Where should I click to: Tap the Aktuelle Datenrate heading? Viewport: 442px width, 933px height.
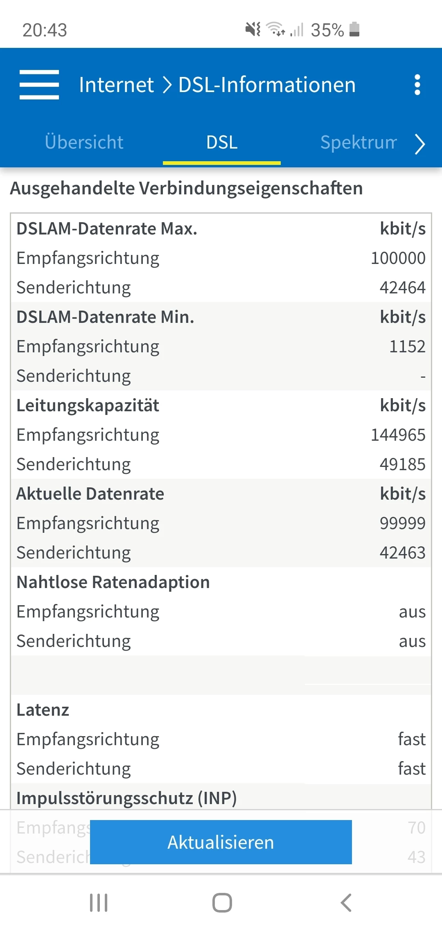click(90, 494)
